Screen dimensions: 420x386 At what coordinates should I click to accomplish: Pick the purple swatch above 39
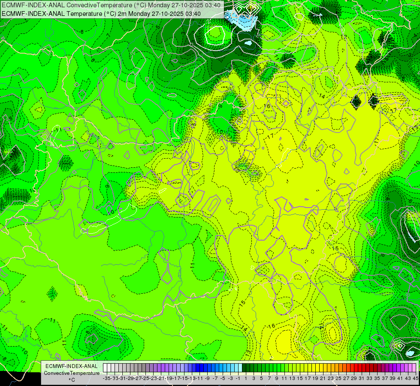[391, 368]
